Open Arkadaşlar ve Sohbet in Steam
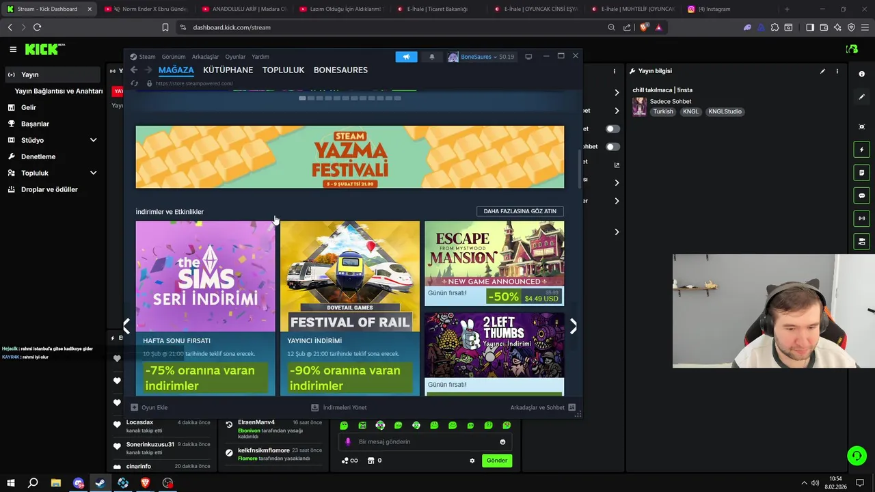The height and width of the screenshot is (492, 875). point(543,407)
